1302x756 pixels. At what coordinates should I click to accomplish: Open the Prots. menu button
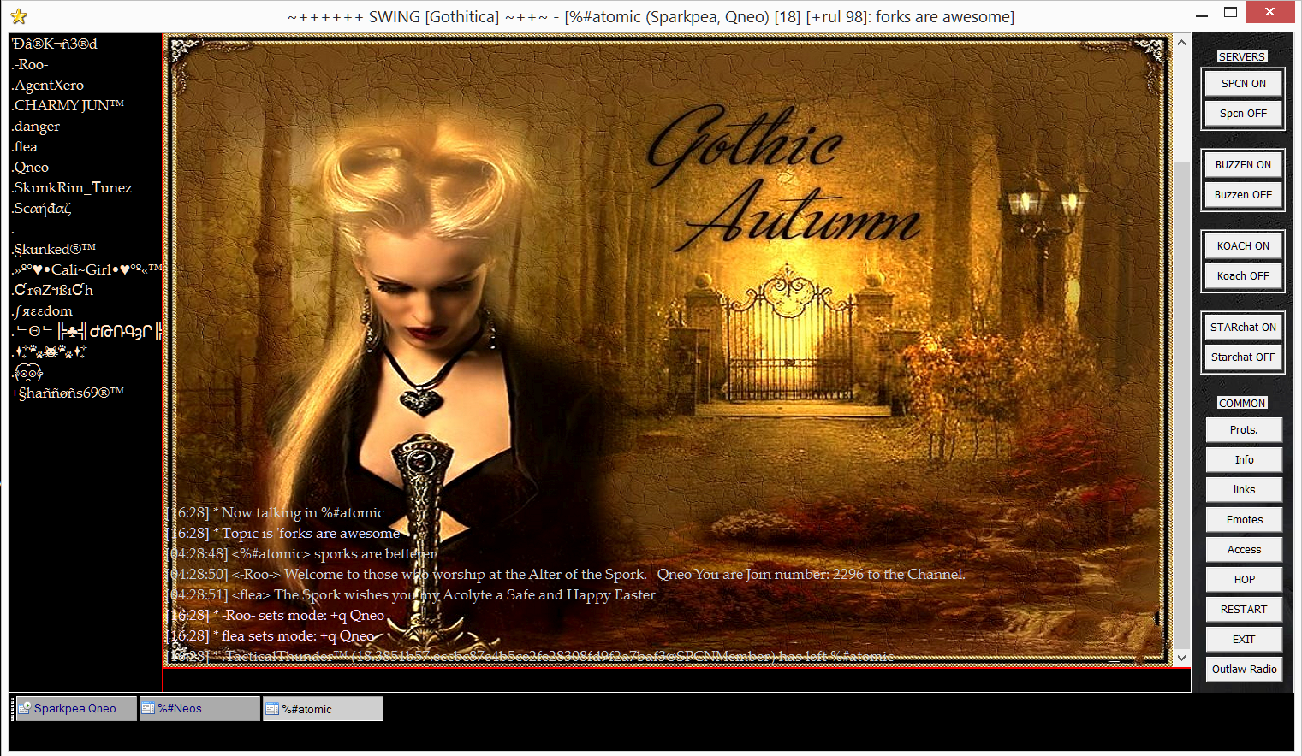pyautogui.click(x=1243, y=430)
